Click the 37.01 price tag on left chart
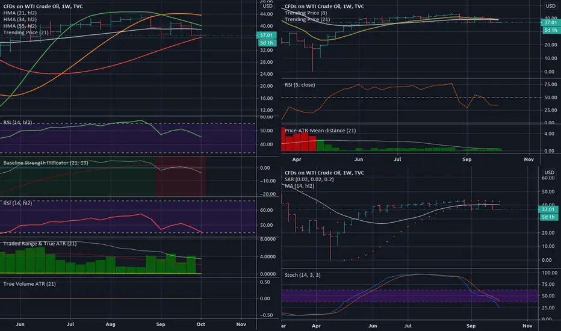 (266, 35)
